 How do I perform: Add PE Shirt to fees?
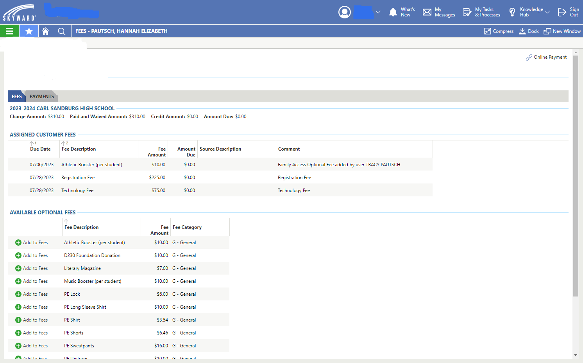[x=32, y=320]
